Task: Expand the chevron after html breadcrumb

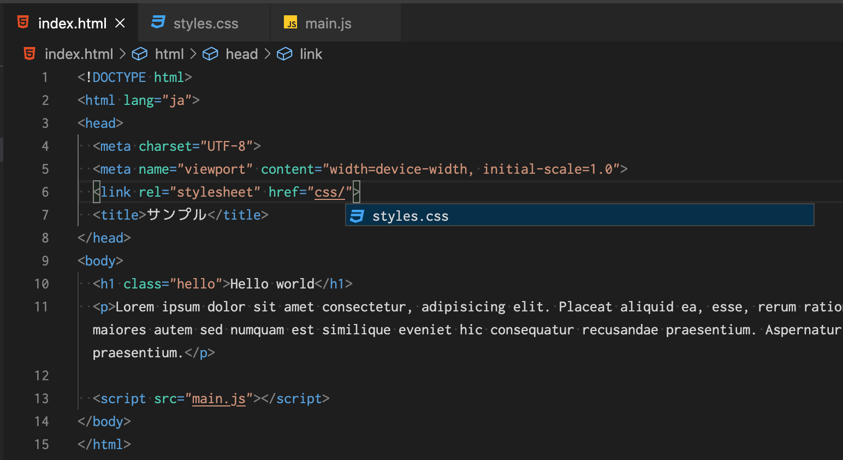Action: pos(193,54)
